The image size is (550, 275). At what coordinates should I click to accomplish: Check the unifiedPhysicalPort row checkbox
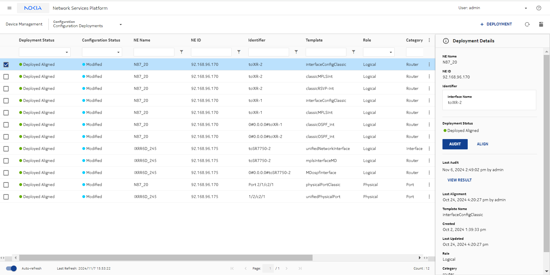(x=6, y=197)
